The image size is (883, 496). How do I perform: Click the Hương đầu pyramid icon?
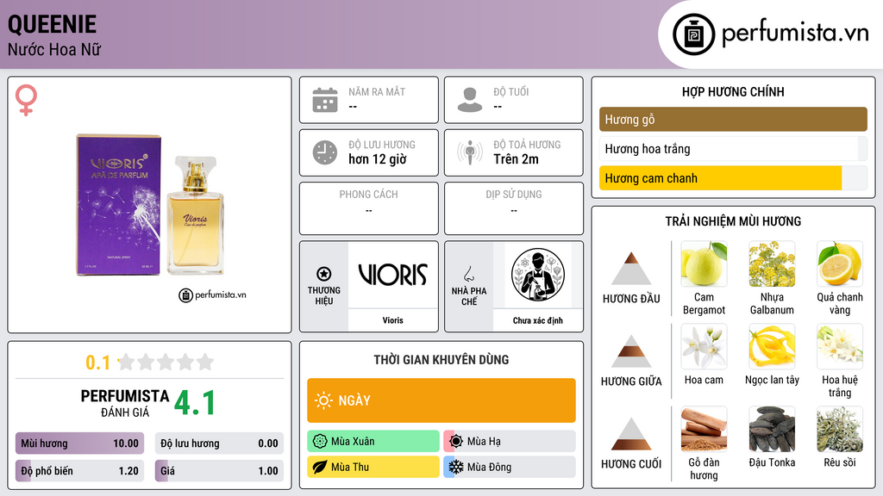tap(631, 269)
